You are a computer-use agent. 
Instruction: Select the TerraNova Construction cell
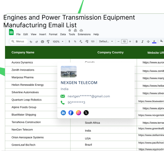tap(26, 122)
